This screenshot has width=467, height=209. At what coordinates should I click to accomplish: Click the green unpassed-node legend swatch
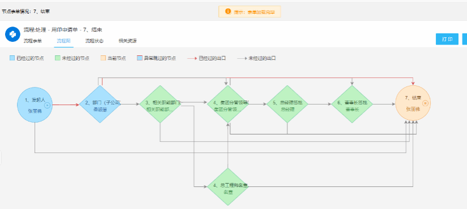(x=57, y=58)
